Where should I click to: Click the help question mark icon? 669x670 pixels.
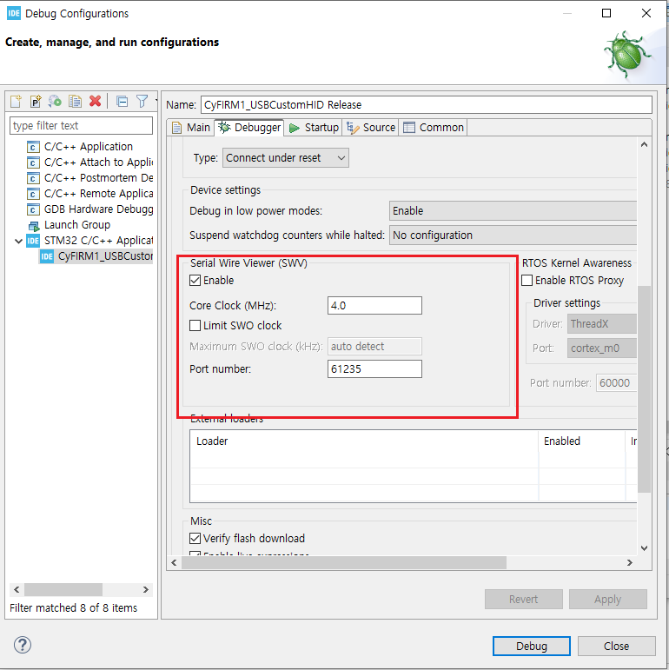point(23,645)
